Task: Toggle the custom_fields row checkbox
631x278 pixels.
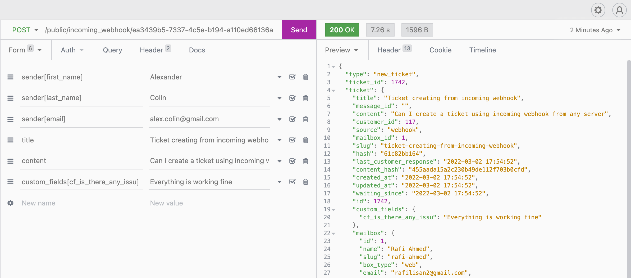Action: pos(292,181)
